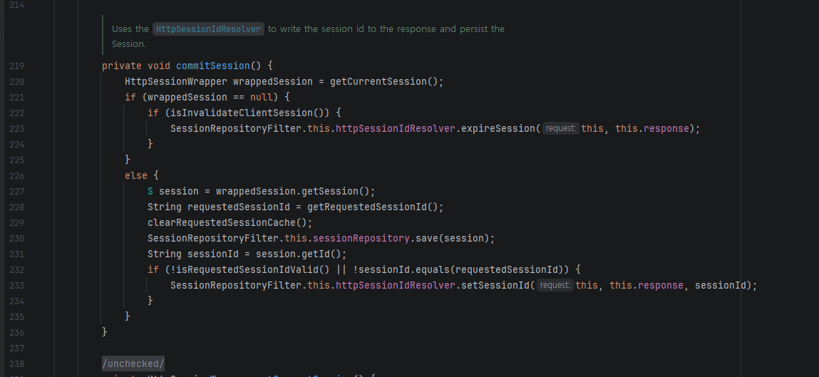Click the setSessionId method call
This screenshot has width=819, height=377.
point(495,285)
